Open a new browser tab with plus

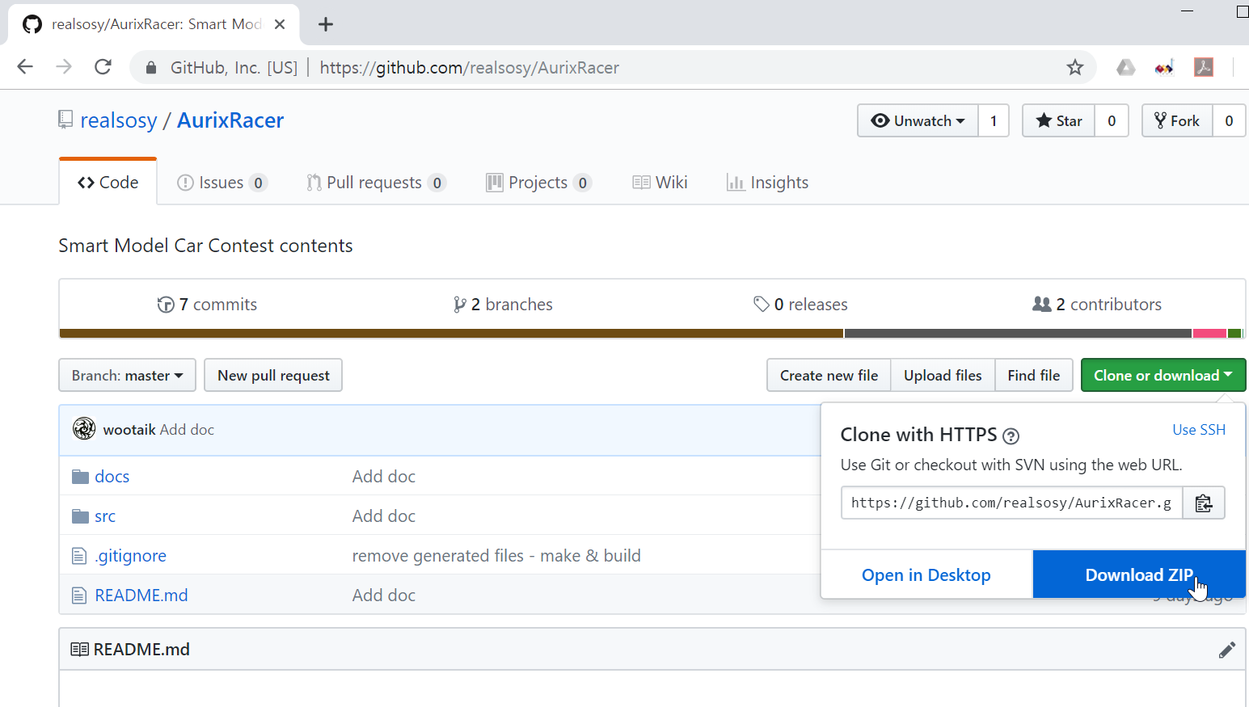coord(326,24)
